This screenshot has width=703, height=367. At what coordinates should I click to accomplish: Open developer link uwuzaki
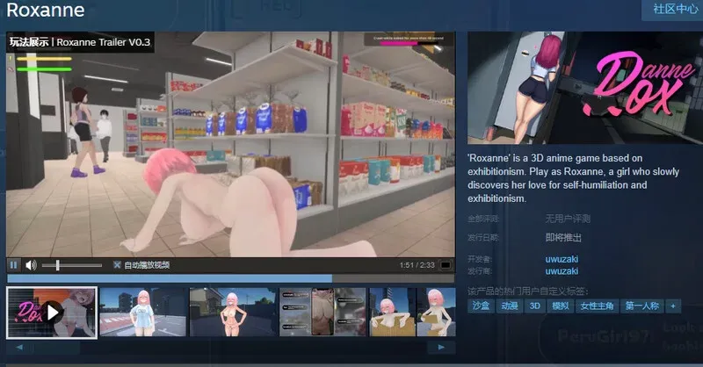point(562,259)
